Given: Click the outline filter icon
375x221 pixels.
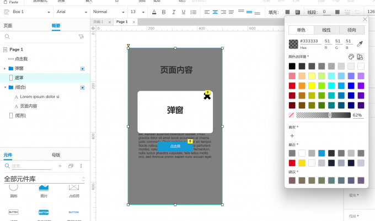Looking at the screenshot, I should click(81, 36).
